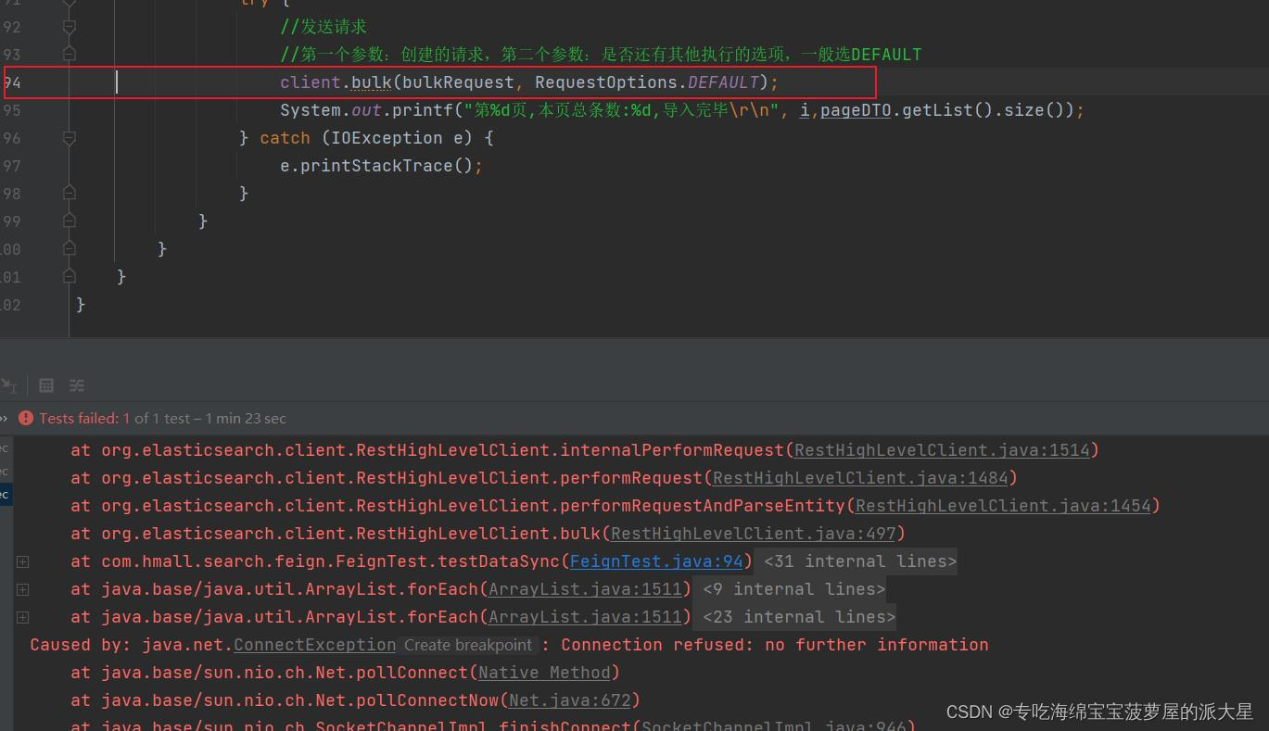Open the Native Method link
This screenshot has width=1269, height=731.
pyautogui.click(x=544, y=673)
